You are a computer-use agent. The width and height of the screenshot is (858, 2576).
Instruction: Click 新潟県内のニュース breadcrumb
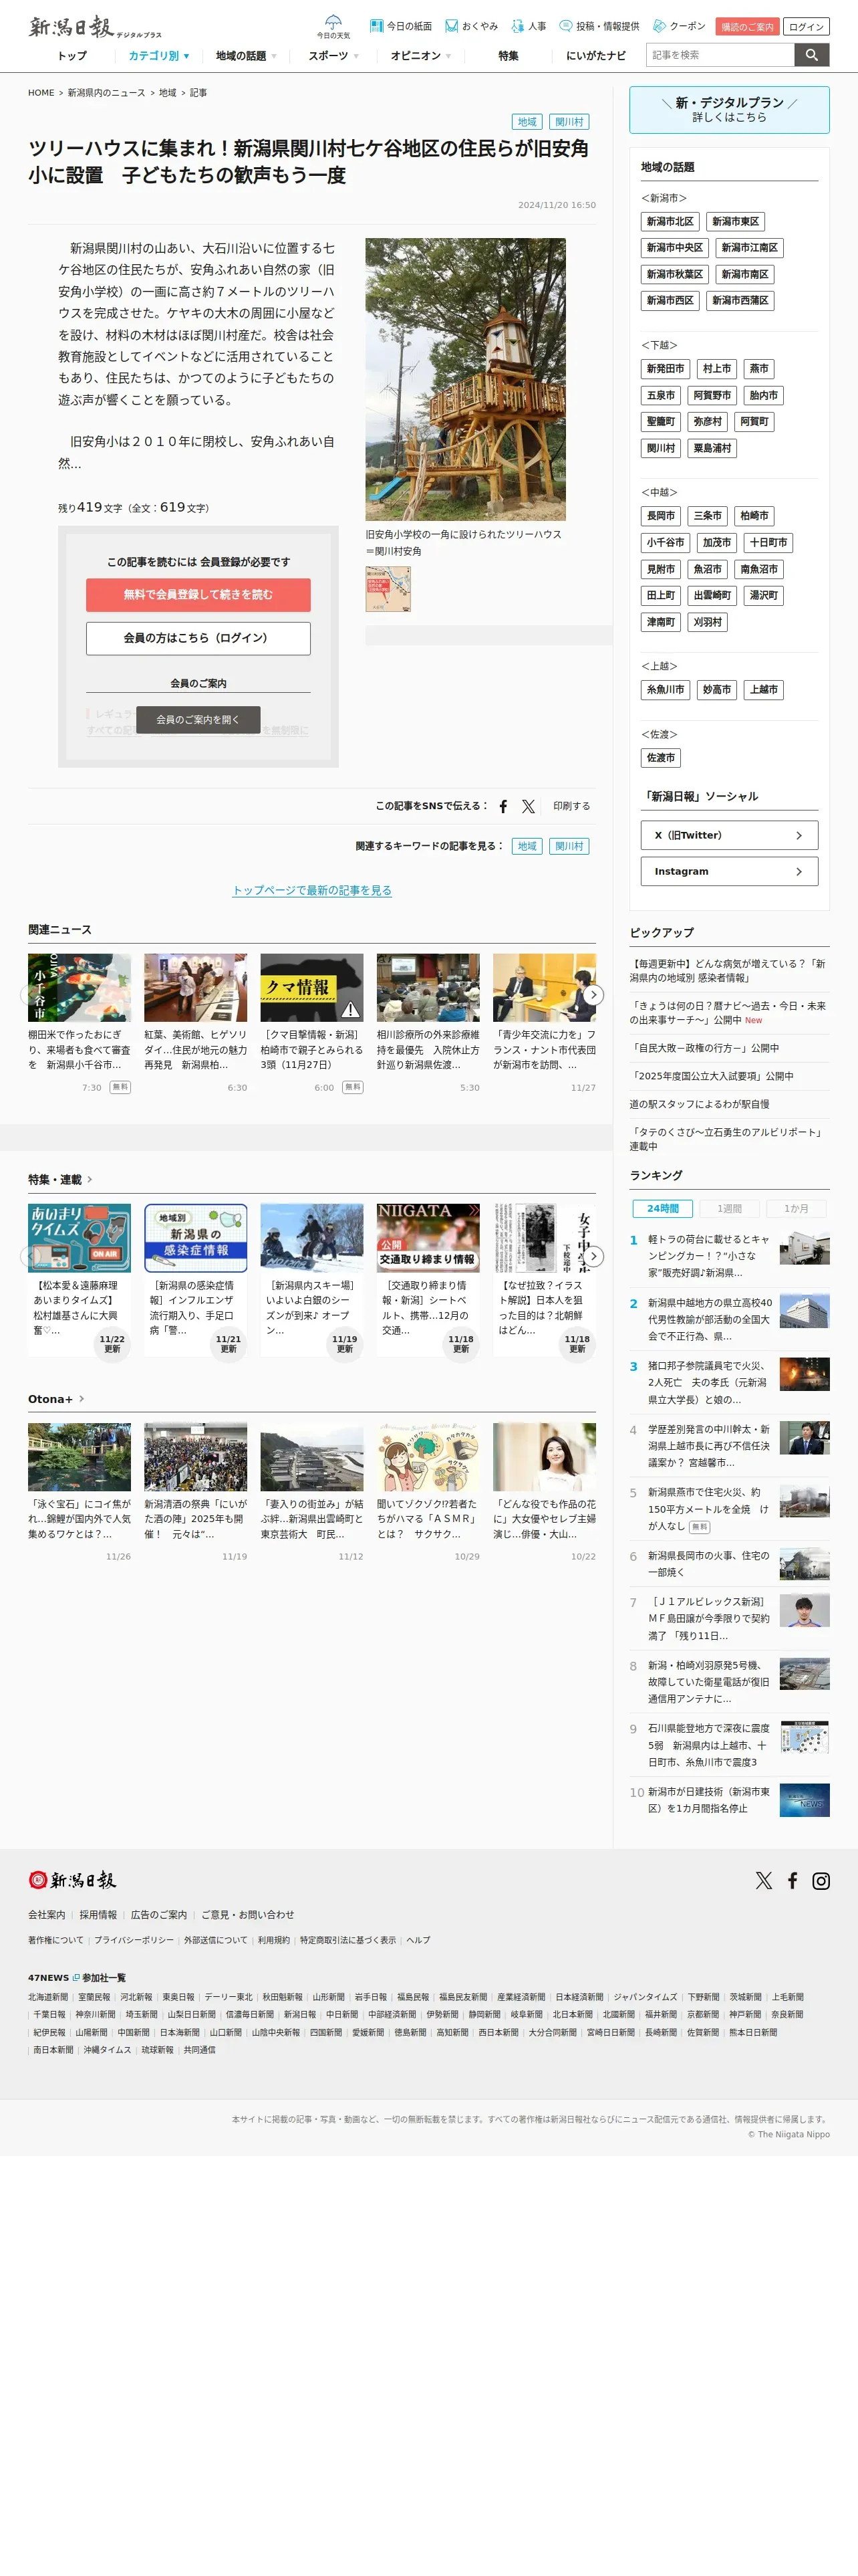106,93
